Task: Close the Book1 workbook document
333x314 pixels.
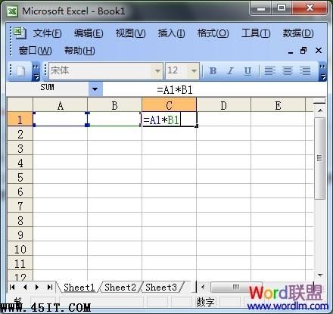Action: click(319, 51)
